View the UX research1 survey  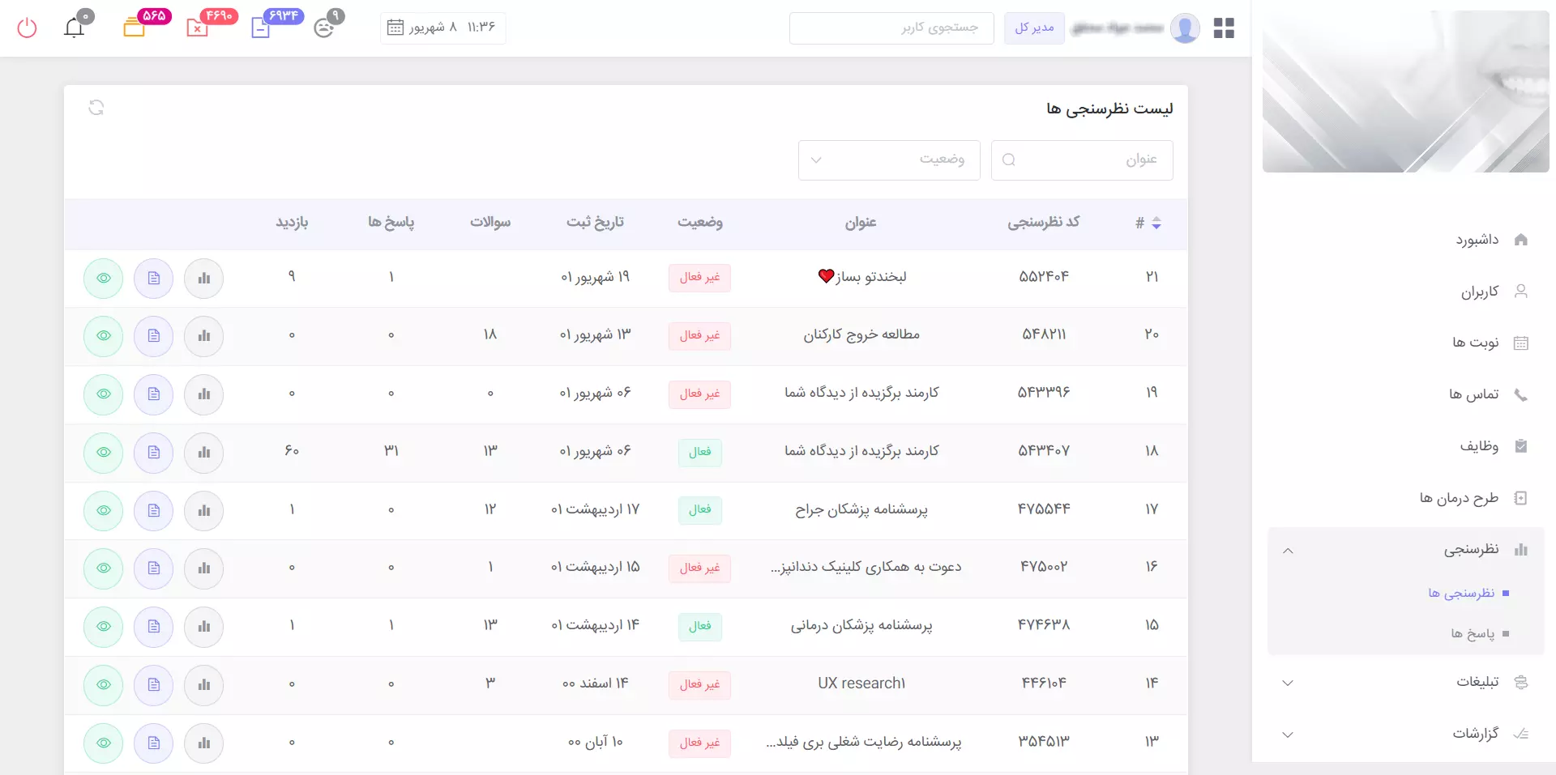click(103, 684)
